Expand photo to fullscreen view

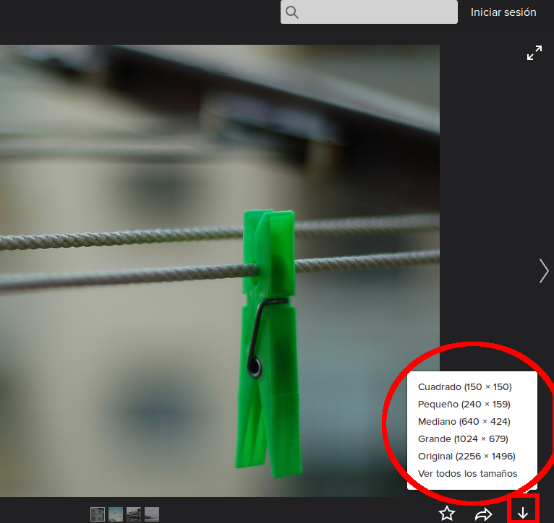click(534, 53)
